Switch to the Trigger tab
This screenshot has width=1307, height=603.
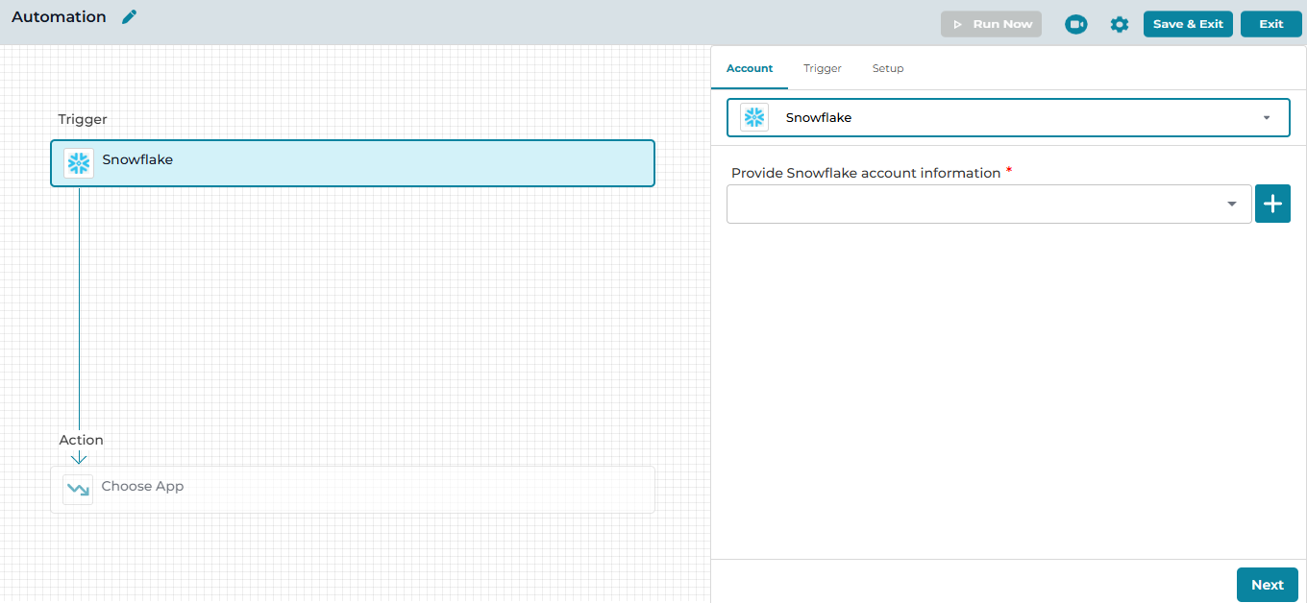[823, 68]
